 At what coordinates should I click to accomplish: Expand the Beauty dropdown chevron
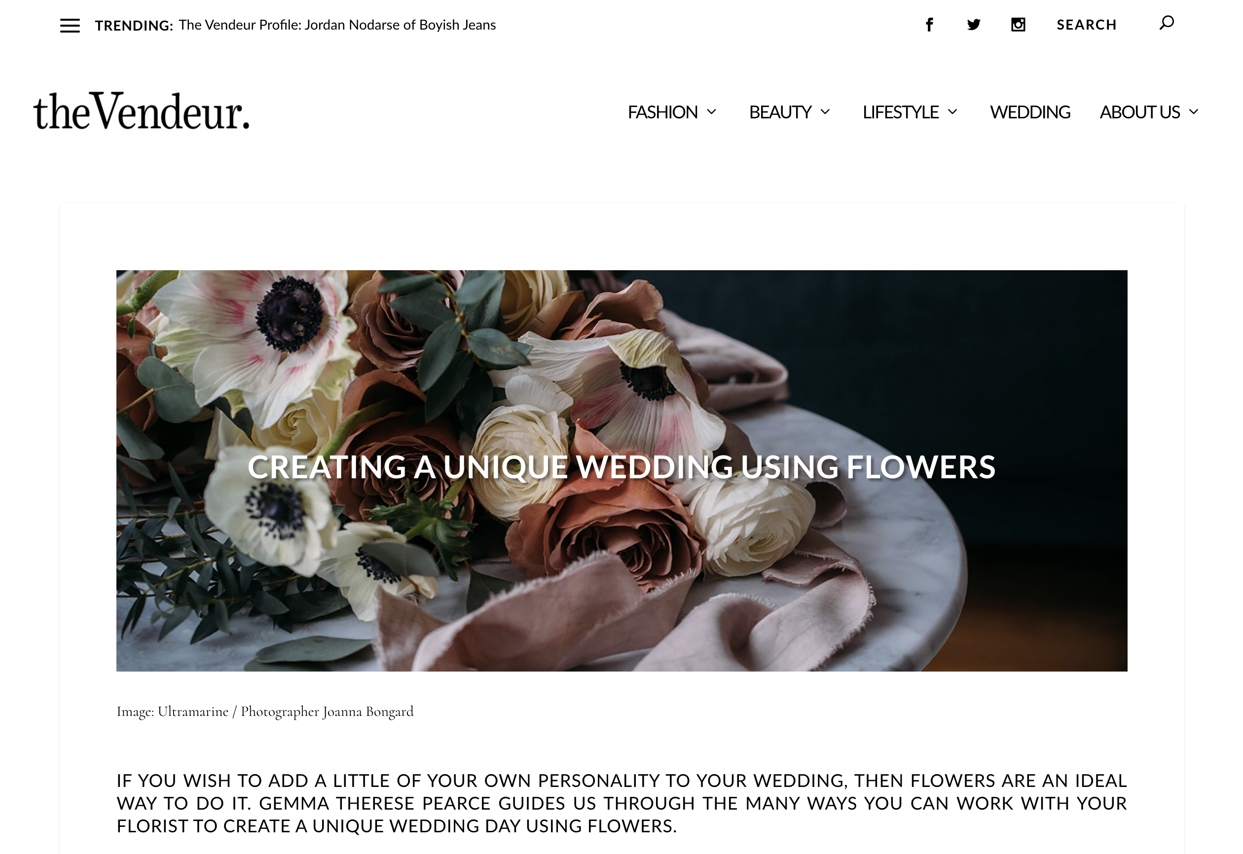[825, 112]
